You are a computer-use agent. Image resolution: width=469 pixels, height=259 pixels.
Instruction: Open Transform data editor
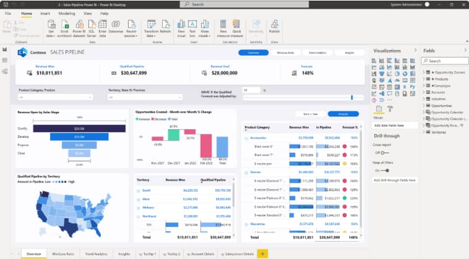tap(152, 28)
